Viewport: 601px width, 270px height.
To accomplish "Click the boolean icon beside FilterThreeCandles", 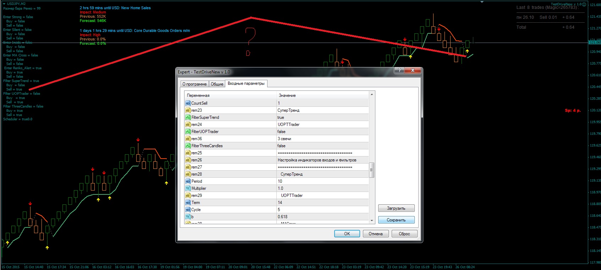I will 188,146.
